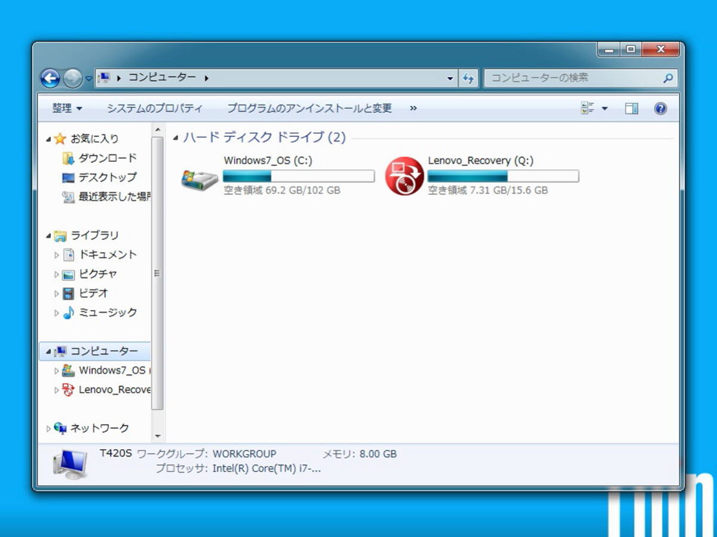Screen dimensions: 717x537
Task: Toggle the preview pane icon
Action: click(632, 108)
